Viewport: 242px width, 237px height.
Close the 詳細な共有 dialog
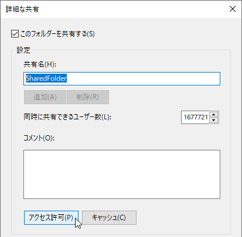233,9
